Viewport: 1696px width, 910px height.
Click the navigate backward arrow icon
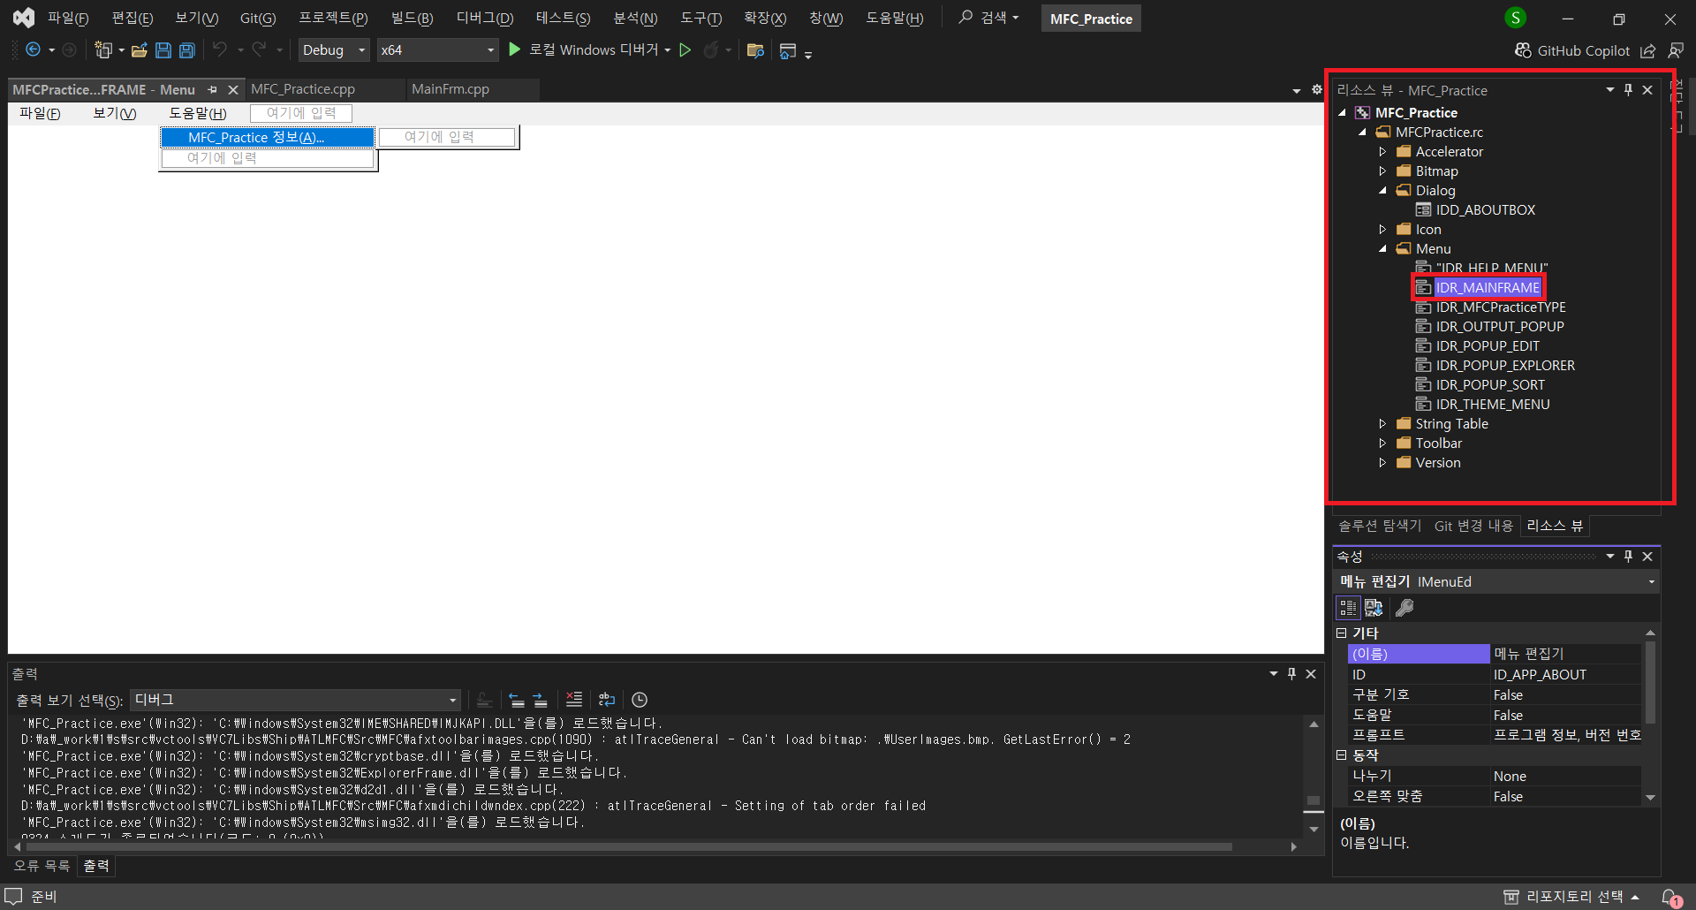point(33,50)
